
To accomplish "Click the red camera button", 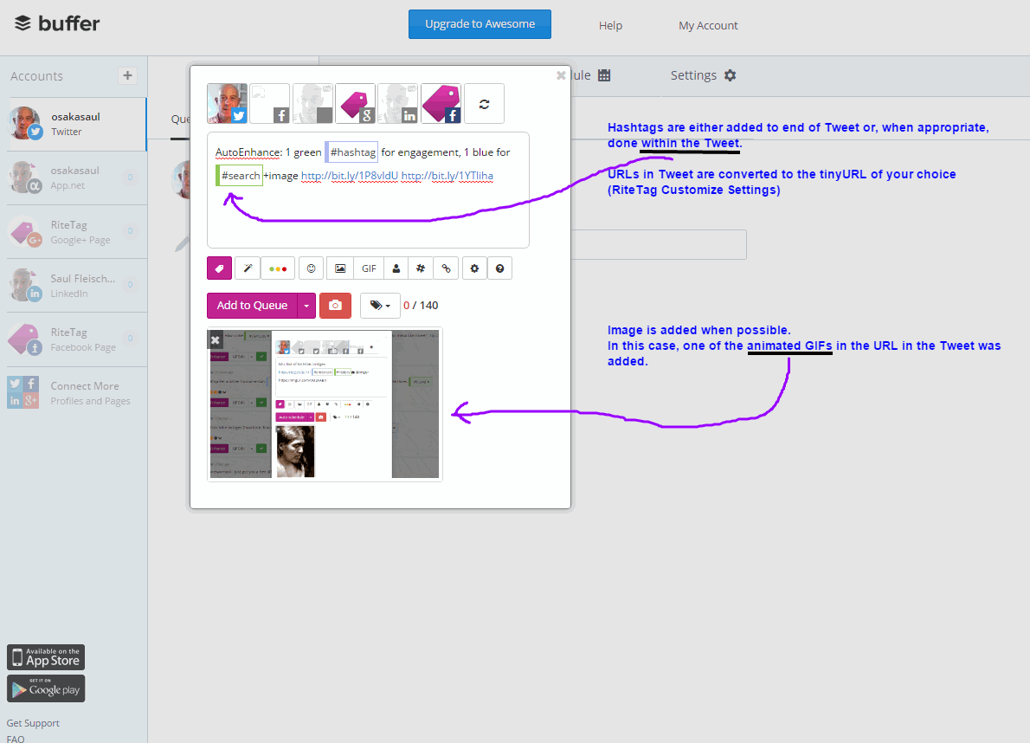I will pos(335,306).
